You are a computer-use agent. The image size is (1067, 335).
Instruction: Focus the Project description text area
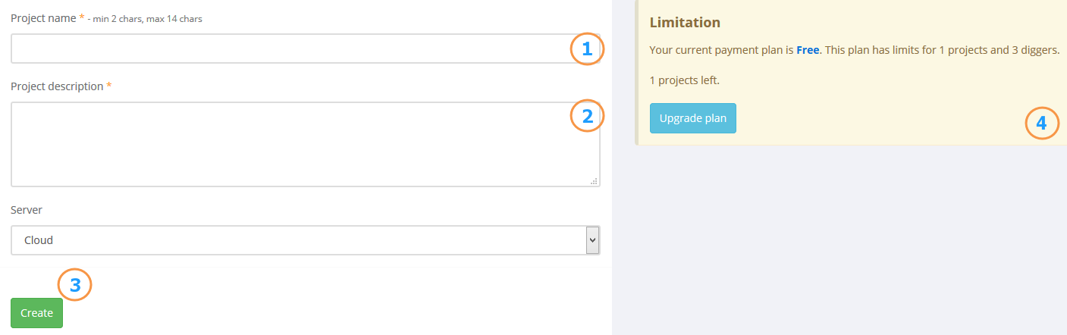(x=306, y=144)
